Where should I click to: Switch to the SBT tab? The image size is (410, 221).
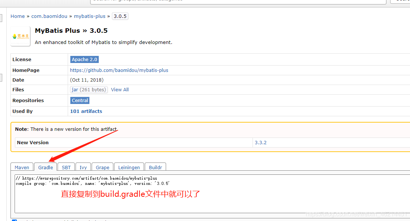[x=66, y=167]
